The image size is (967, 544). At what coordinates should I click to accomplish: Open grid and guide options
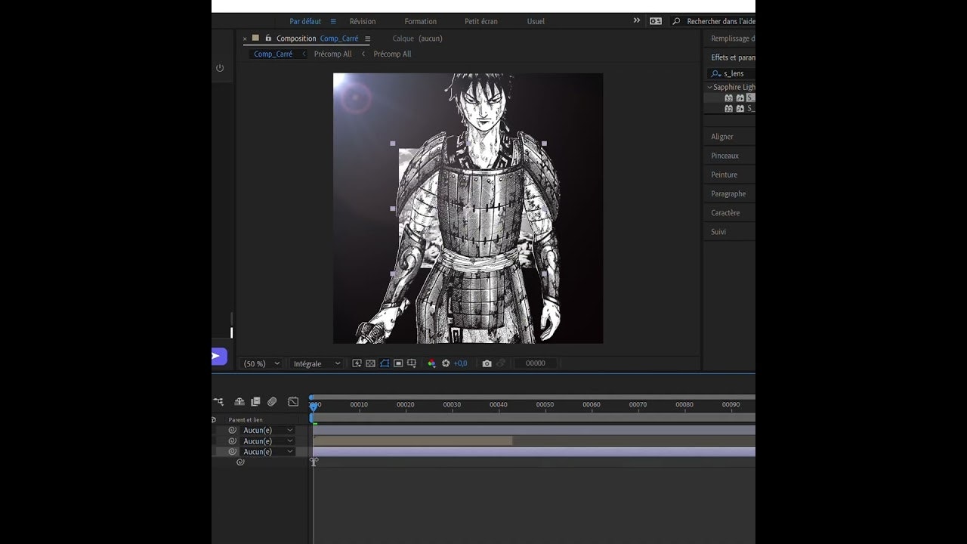click(412, 363)
